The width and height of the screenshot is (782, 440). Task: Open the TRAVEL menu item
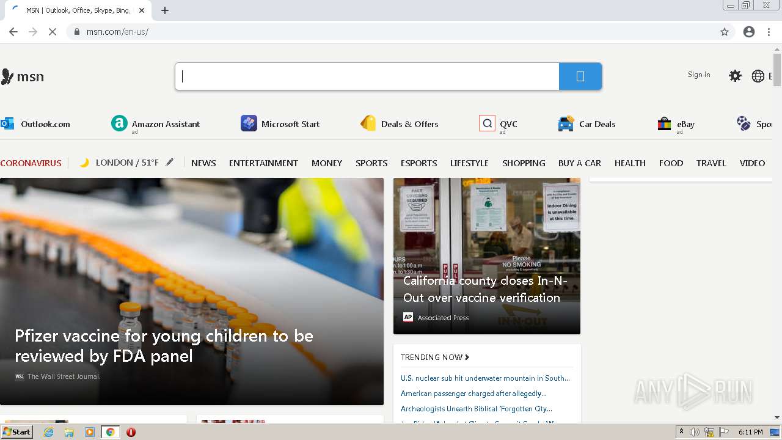[x=711, y=163]
